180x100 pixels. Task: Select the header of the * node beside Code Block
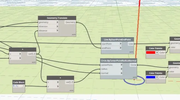pyautogui.click(x=60, y=78)
